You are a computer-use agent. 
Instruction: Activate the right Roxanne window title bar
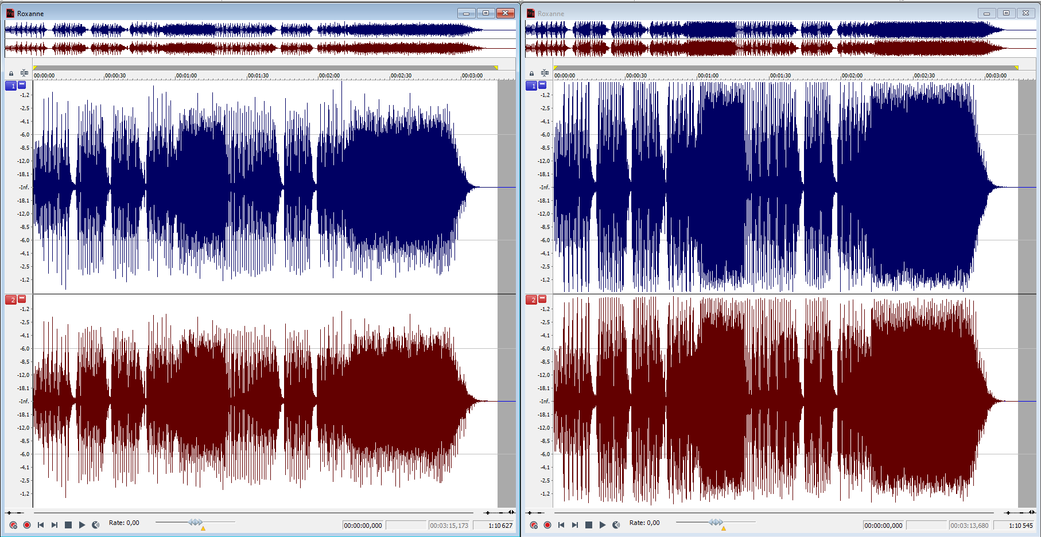(746, 13)
